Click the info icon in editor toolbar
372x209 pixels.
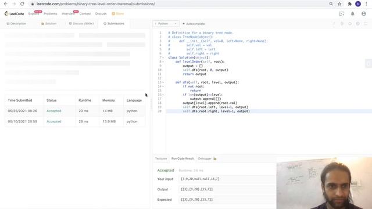click(334, 24)
